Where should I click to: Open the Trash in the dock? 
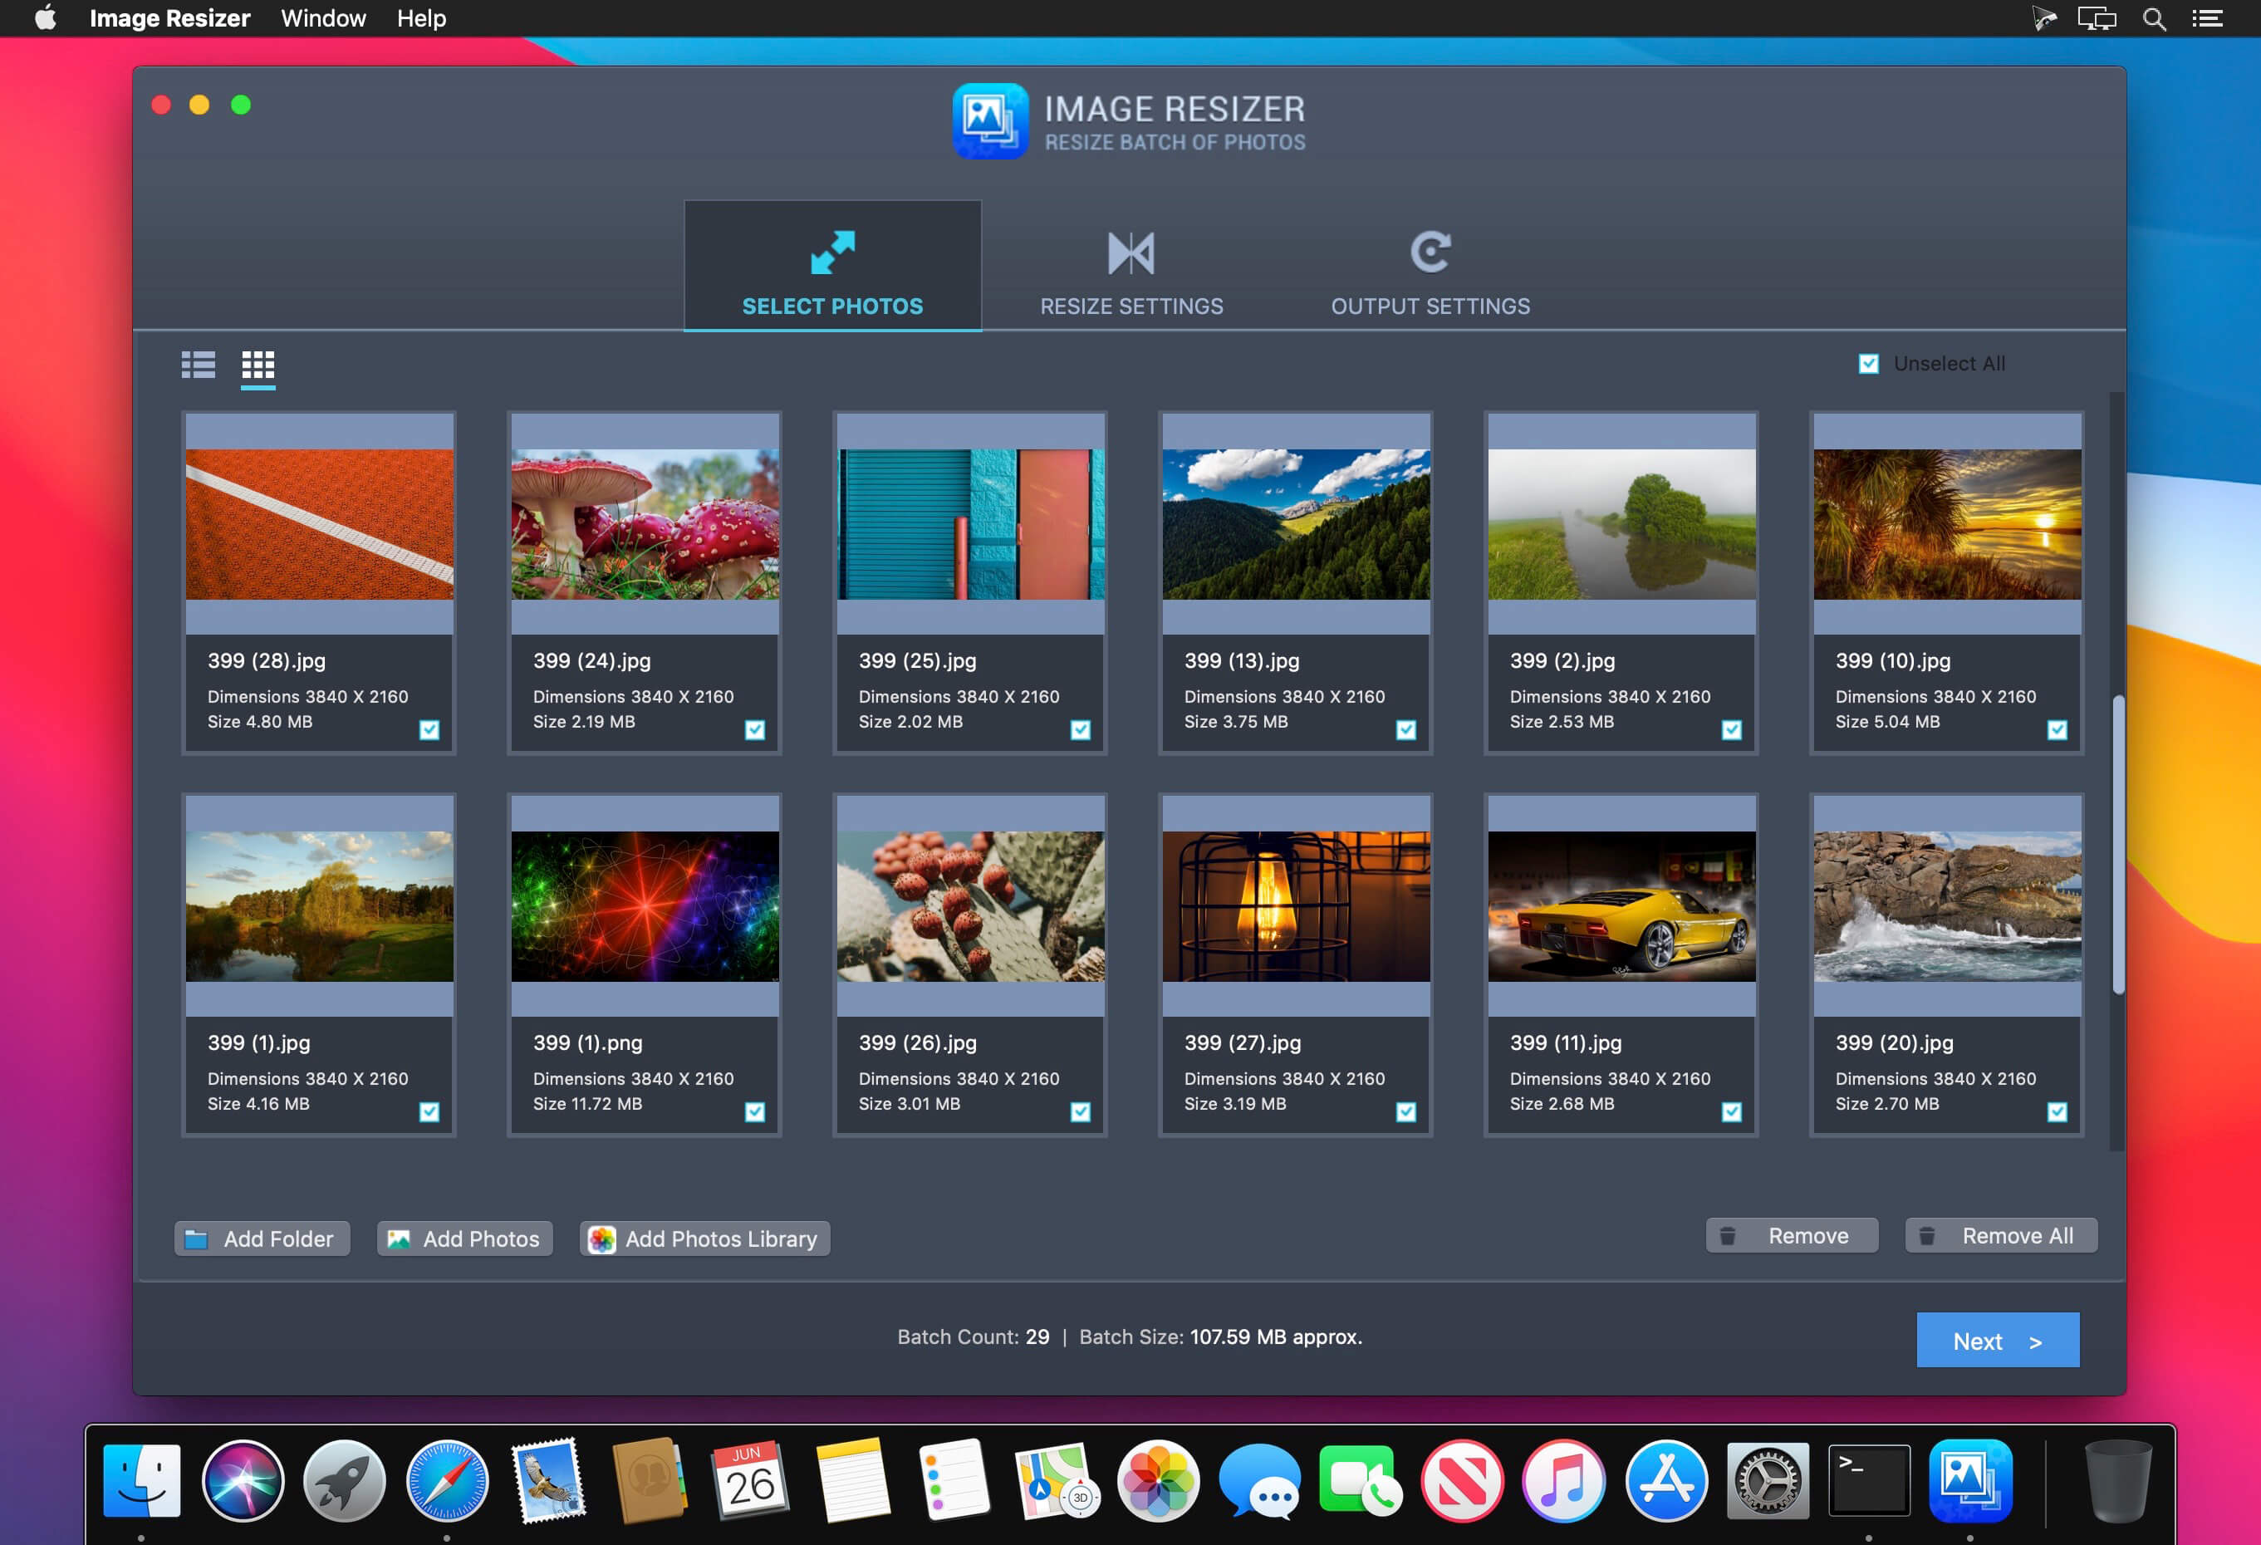2117,1481
